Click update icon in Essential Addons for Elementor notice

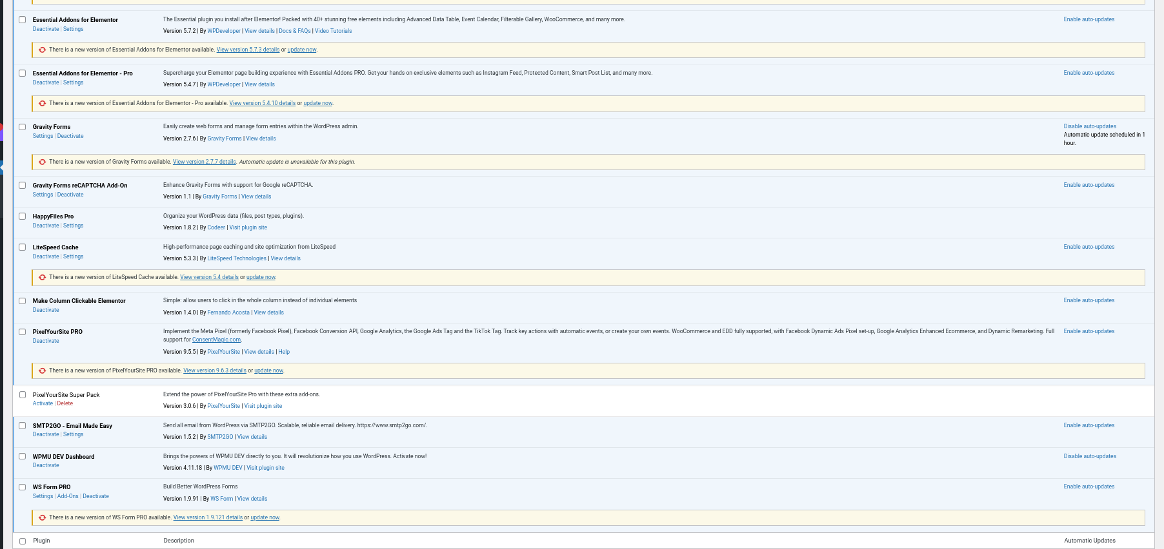tap(43, 50)
